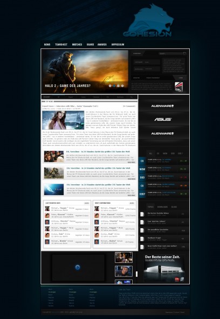Click the Login button in the login panel

(181, 78)
